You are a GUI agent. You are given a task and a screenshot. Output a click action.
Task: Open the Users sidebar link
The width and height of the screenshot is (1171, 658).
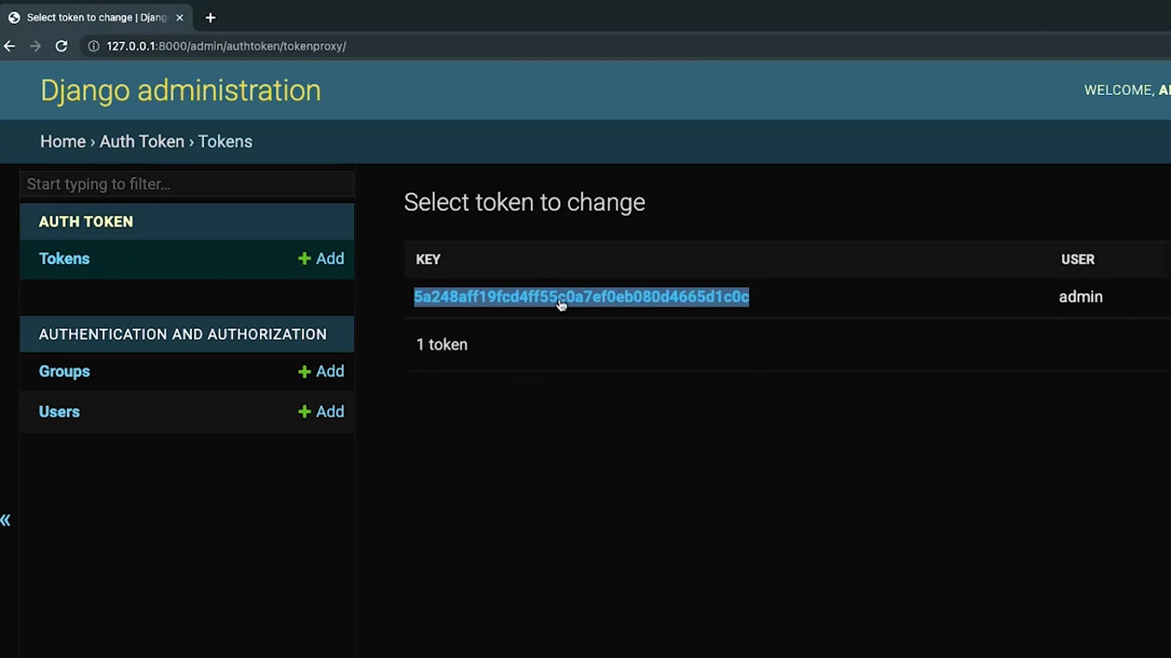[x=59, y=411]
